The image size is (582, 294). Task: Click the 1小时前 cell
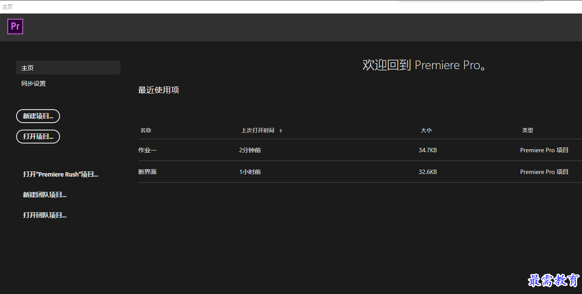250,172
